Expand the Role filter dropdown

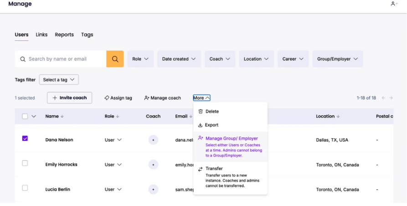140,59
